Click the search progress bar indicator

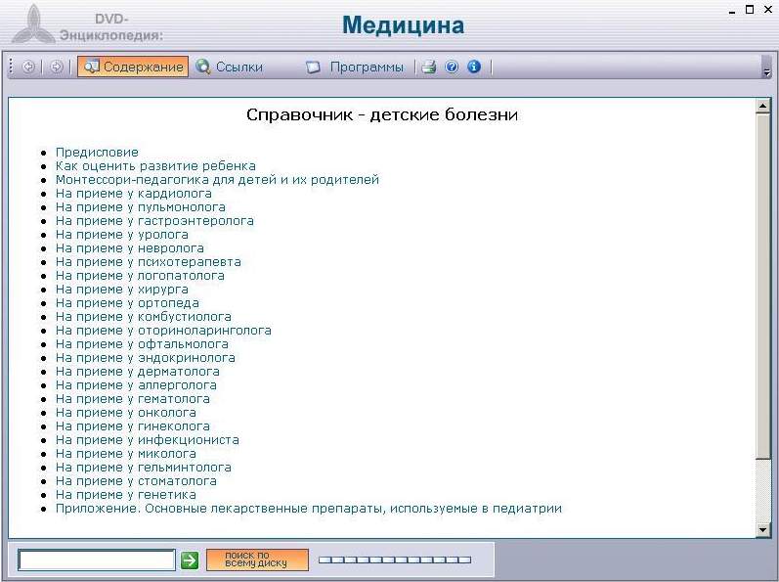pyautogui.click(x=395, y=560)
